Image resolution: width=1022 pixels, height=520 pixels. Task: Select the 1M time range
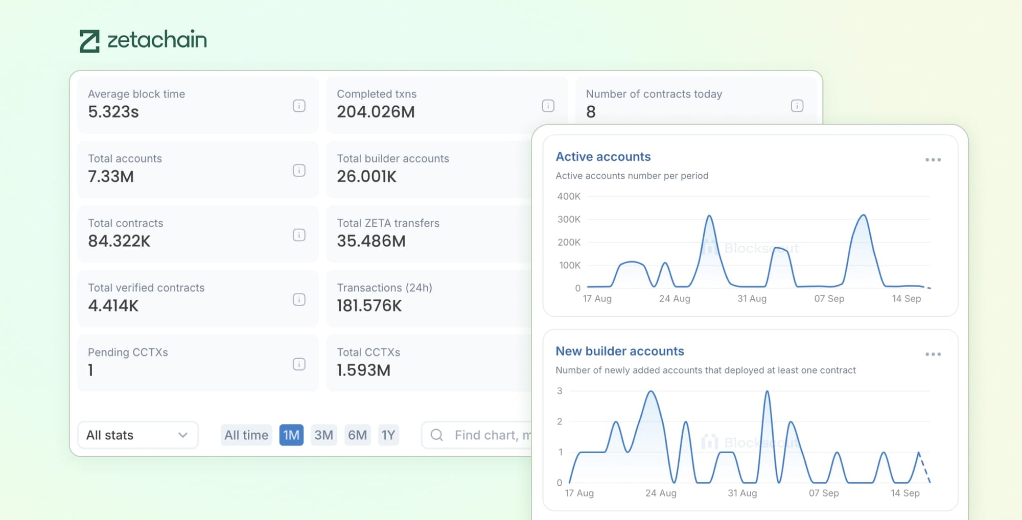(x=291, y=435)
